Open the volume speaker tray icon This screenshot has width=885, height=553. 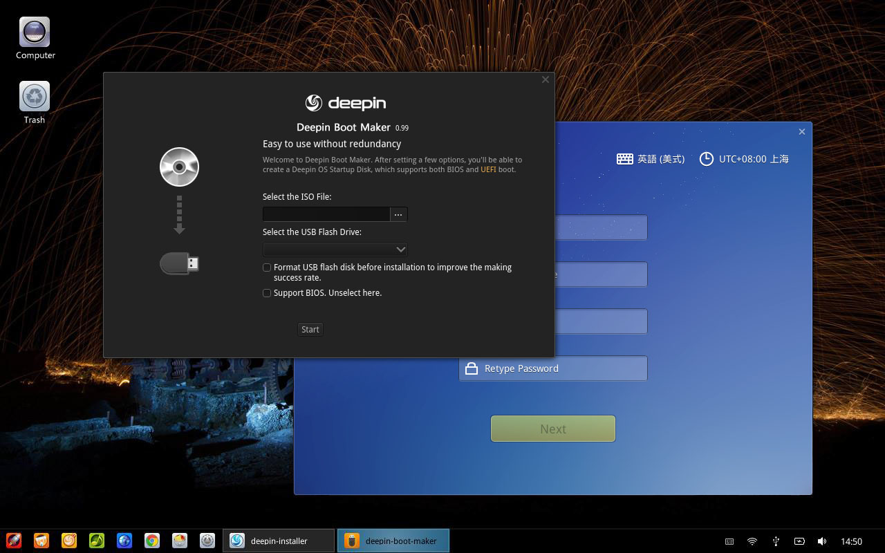pyautogui.click(x=822, y=541)
